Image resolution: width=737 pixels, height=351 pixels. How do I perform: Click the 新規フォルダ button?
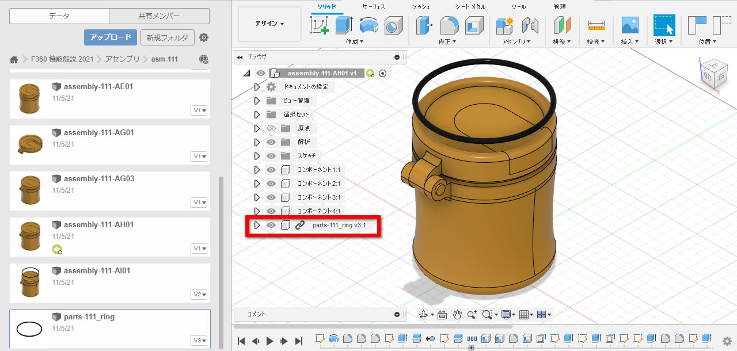pos(168,37)
